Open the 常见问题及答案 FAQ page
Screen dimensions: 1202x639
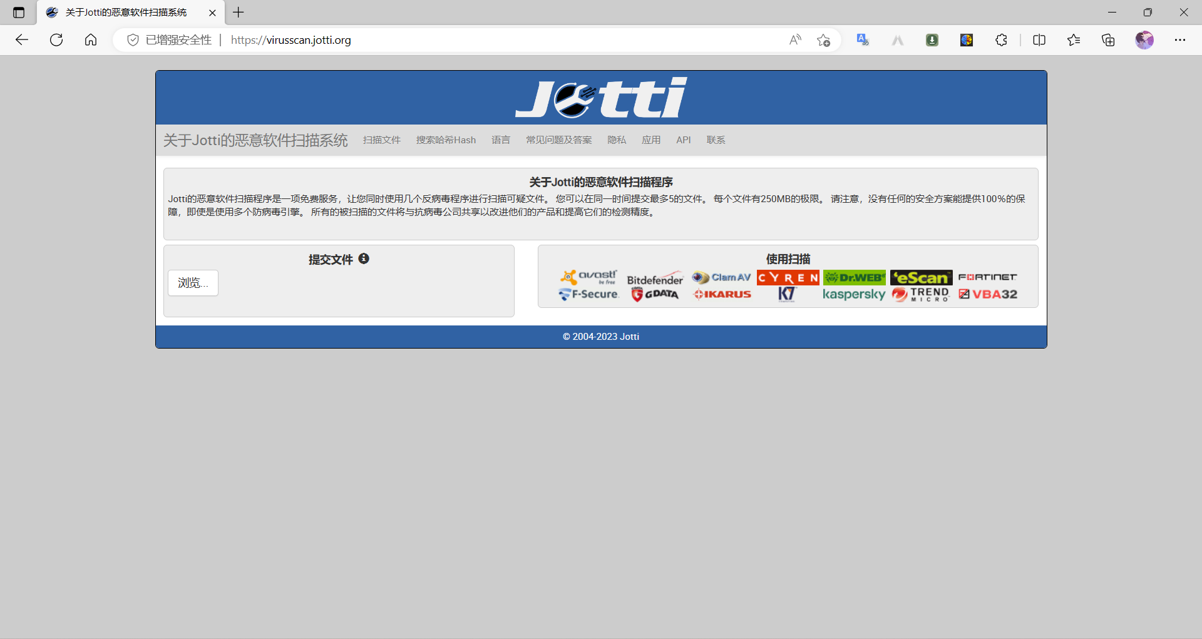click(558, 140)
